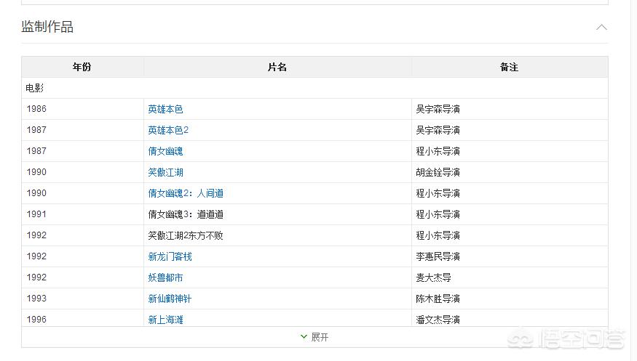Open the 笑傲江湖 film link
This screenshot has height=361, width=637.
tap(165, 172)
